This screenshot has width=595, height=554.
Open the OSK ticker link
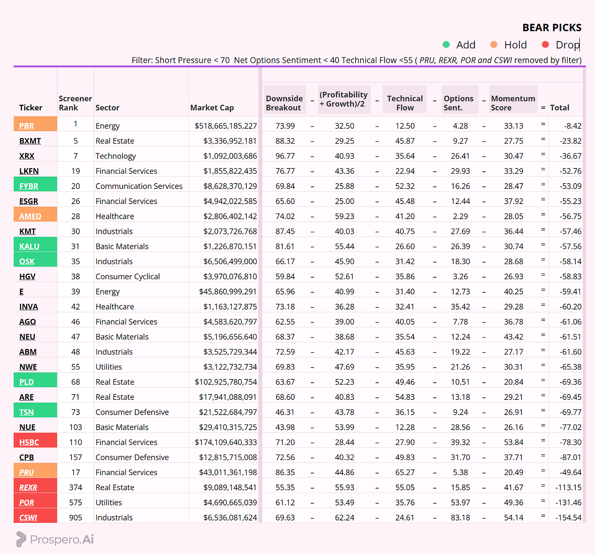click(27, 262)
